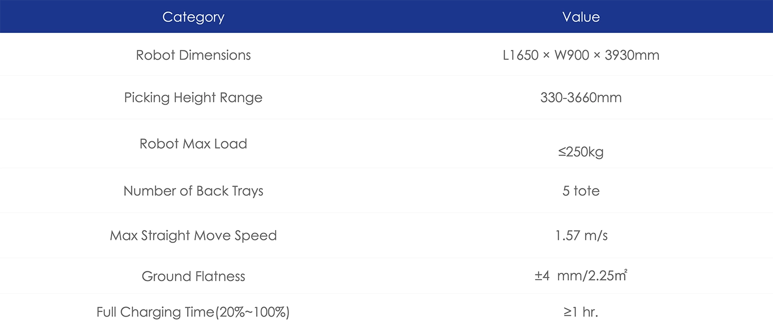Select the Max Straight Move Speed label

193,235
